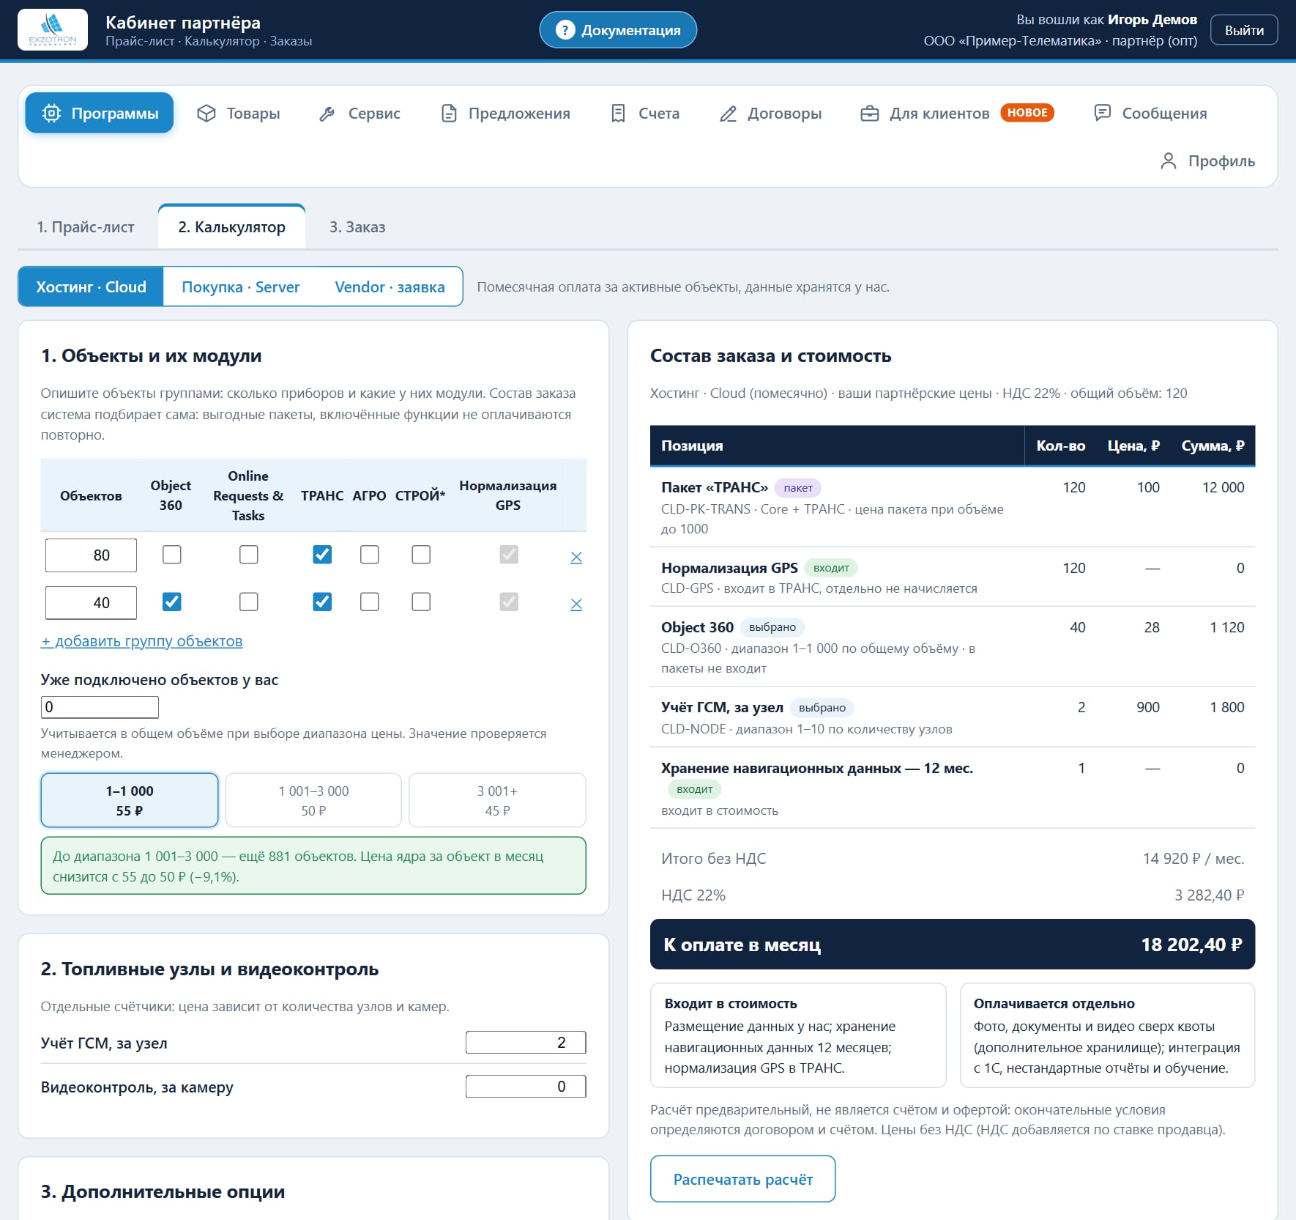This screenshot has width=1296, height=1220.
Task: Remove the 80-object group row
Action: tap(576, 557)
